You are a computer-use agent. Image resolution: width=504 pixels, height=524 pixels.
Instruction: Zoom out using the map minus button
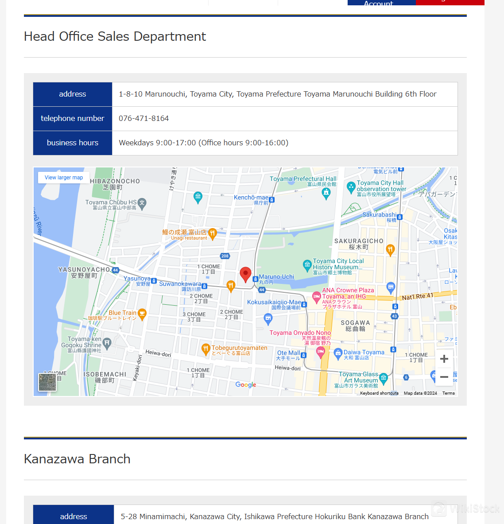coord(444,377)
